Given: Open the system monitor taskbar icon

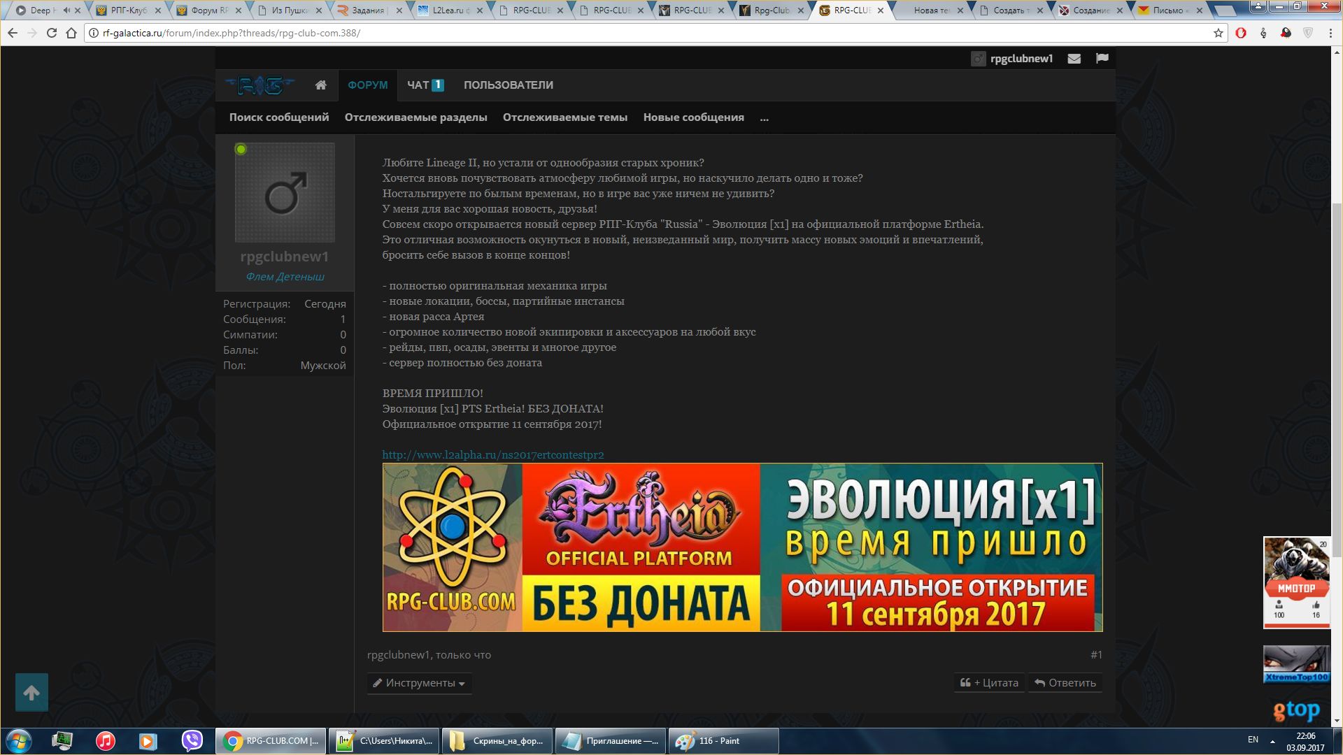Looking at the screenshot, I should pos(62,740).
